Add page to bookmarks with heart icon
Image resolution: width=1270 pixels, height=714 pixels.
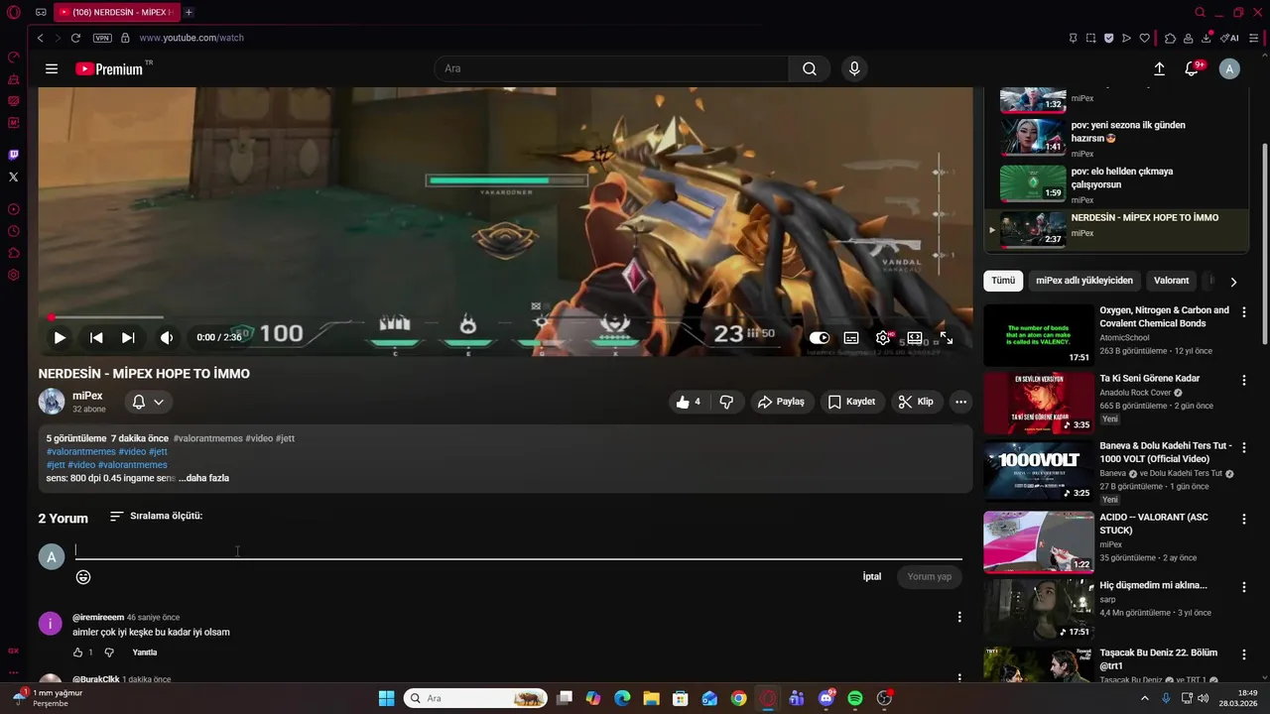[1144, 38]
